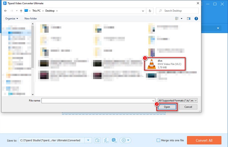Close the Tipard main window

222,4
